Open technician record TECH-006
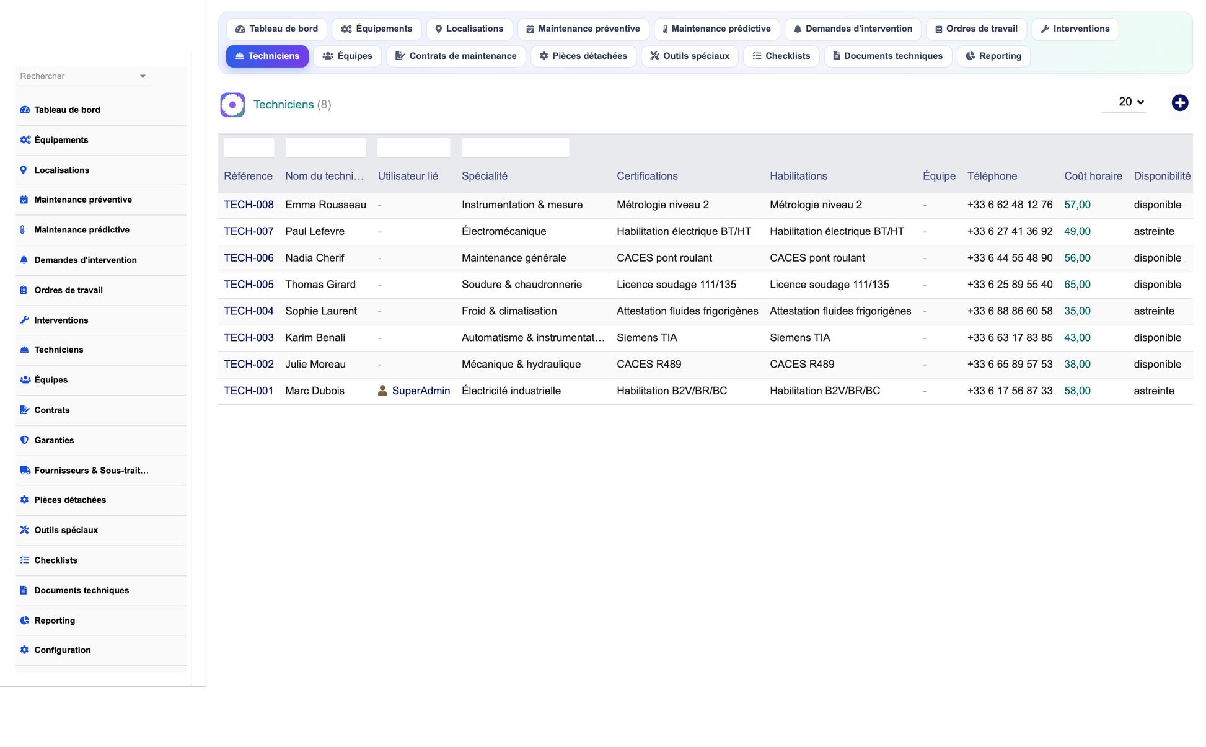 tap(249, 259)
